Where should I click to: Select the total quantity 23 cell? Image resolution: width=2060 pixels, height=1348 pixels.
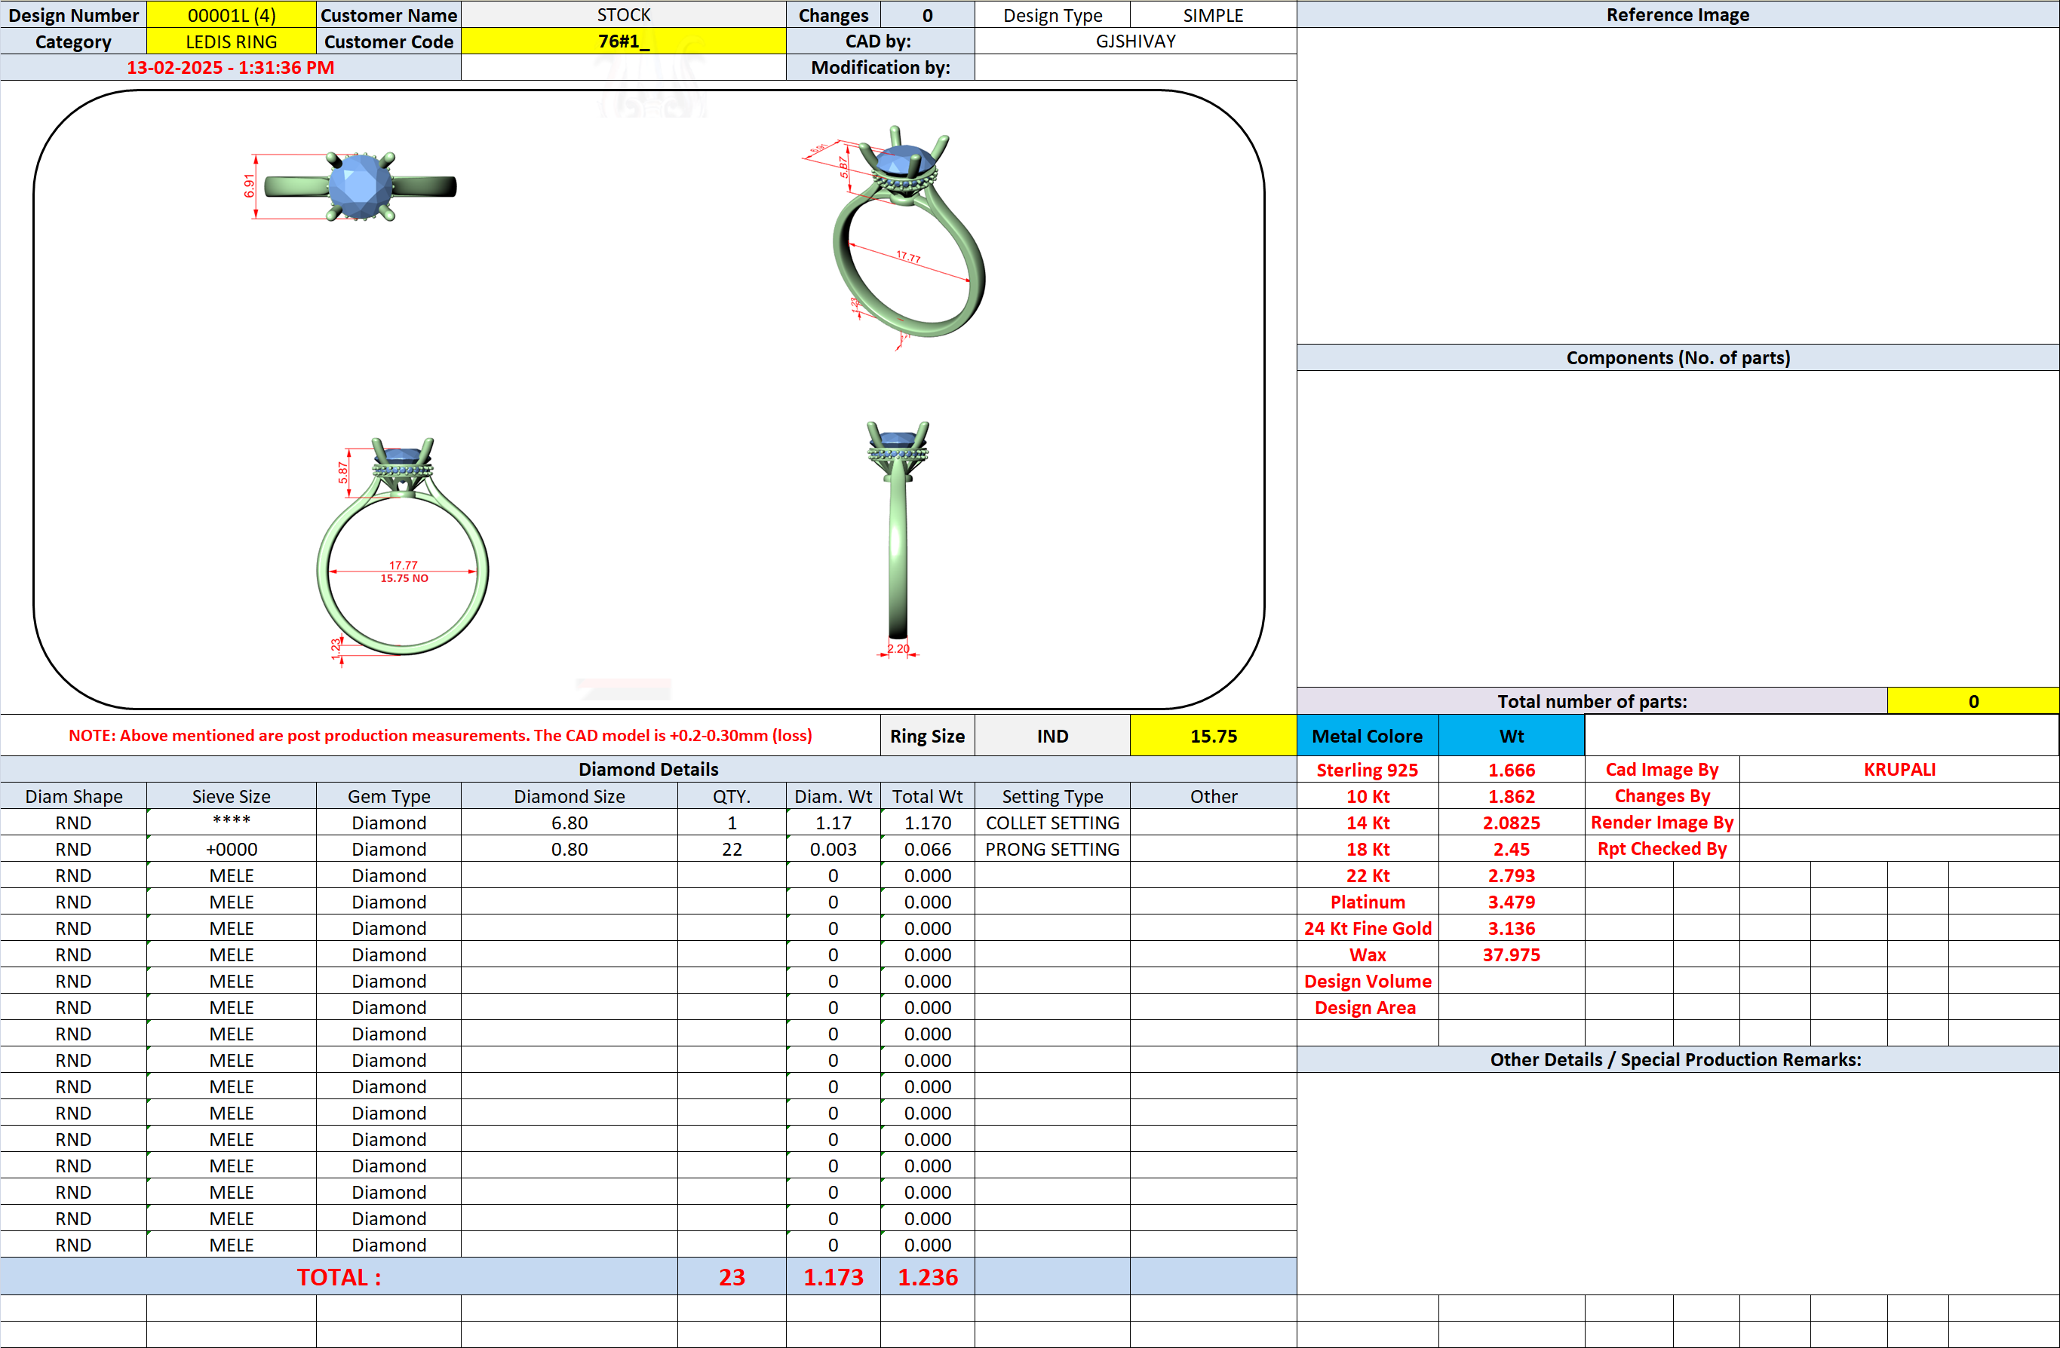click(732, 1276)
